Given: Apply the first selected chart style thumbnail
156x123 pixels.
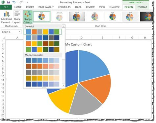Looking at the screenshot, I should click(42, 16).
